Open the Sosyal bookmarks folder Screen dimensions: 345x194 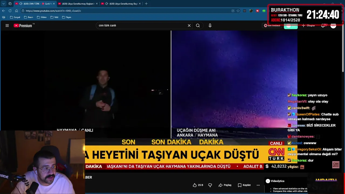click(x=15, y=17)
